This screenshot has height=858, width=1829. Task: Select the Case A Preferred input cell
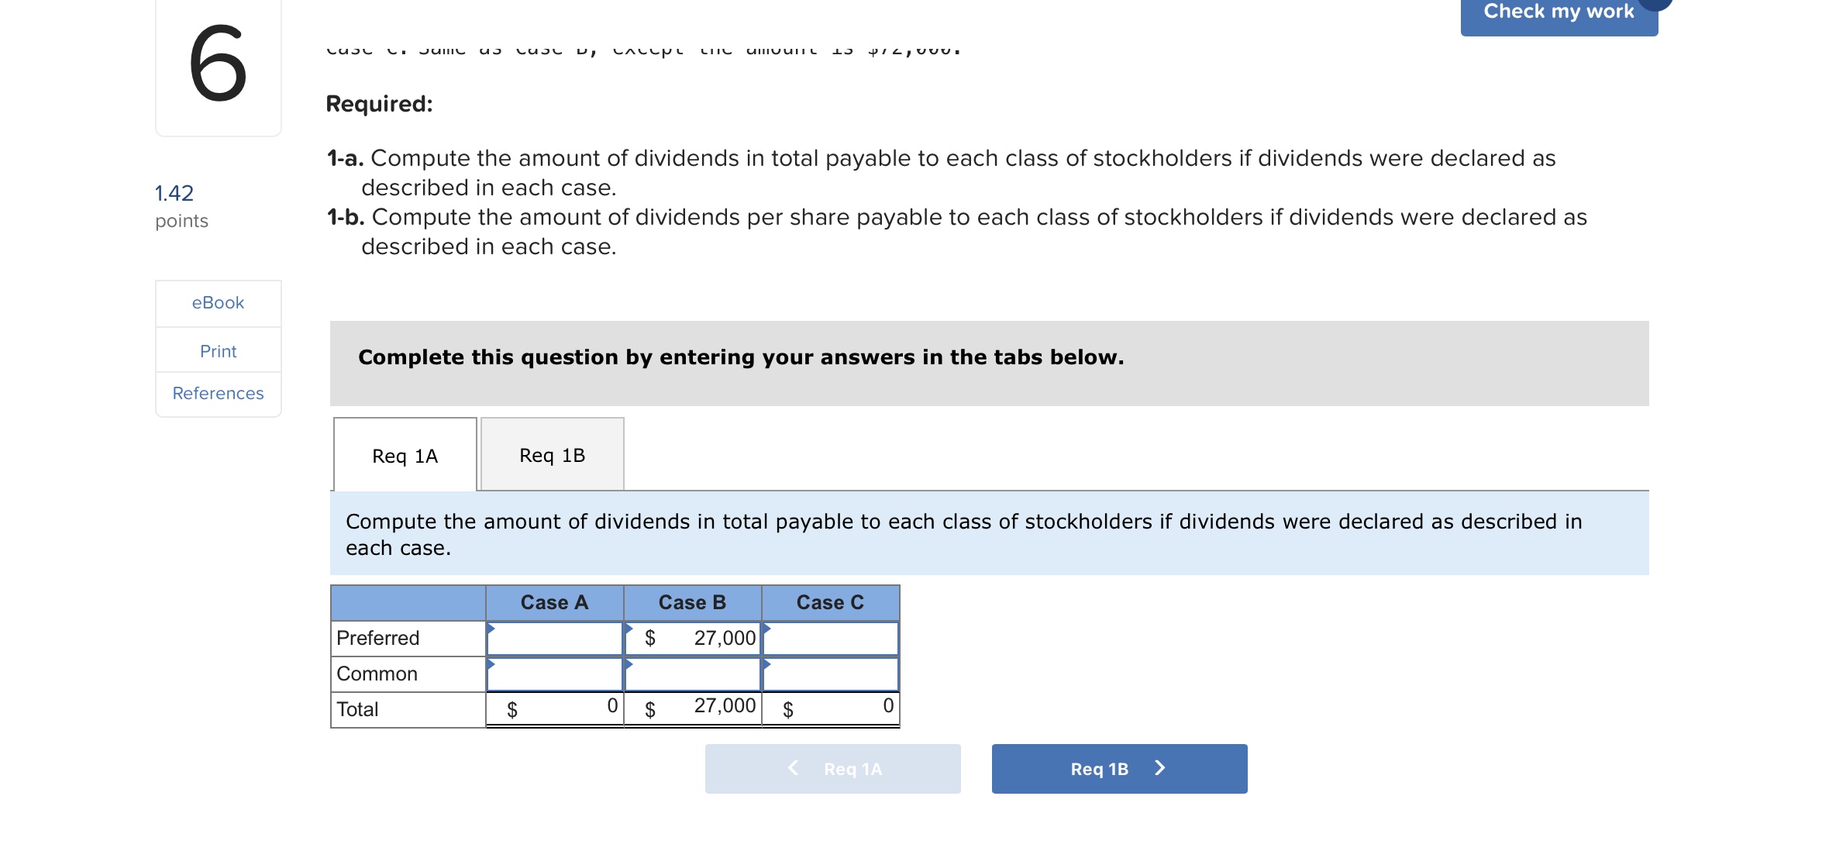tap(555, 639)
